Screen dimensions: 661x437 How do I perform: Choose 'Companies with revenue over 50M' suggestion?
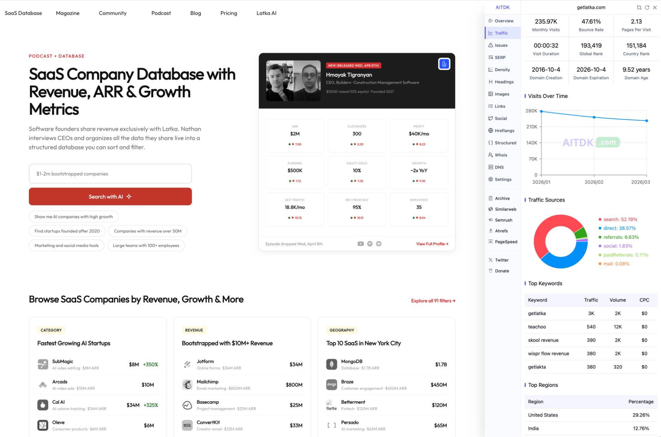click(x=148, y=231)
